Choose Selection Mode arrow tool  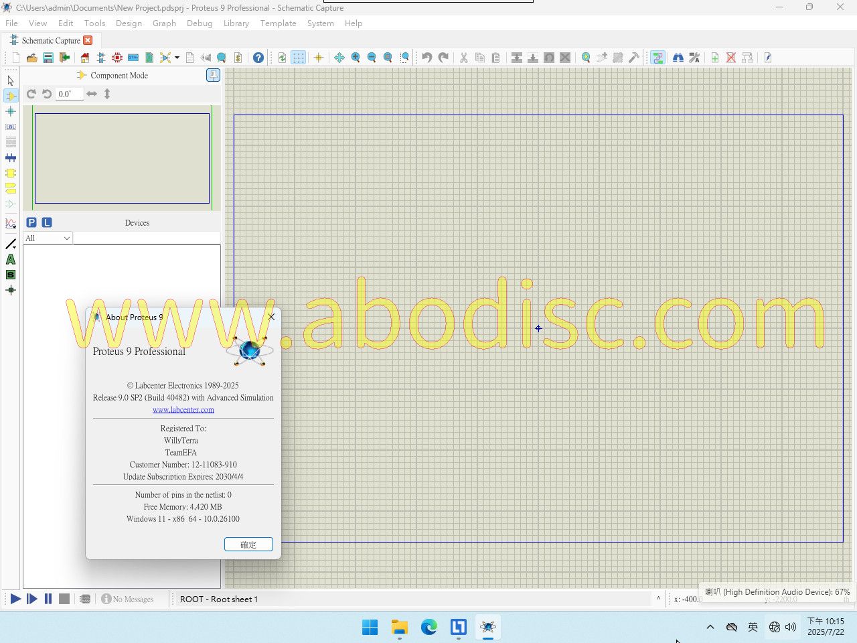[11, 80]
